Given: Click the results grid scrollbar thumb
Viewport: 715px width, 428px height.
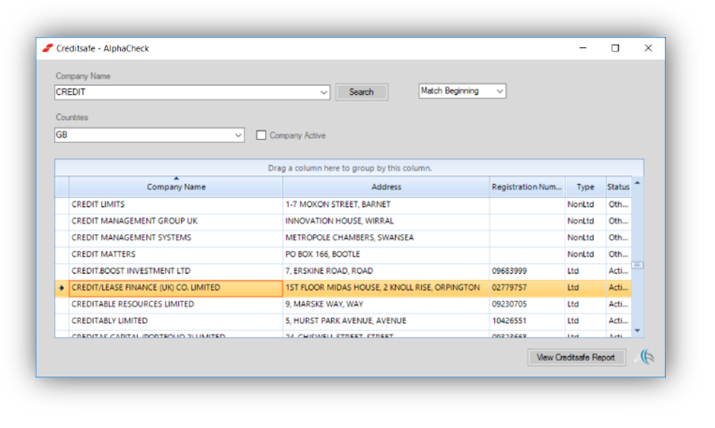Looking at the screenshot, I should pyautogui.click(x=637, y=265).
